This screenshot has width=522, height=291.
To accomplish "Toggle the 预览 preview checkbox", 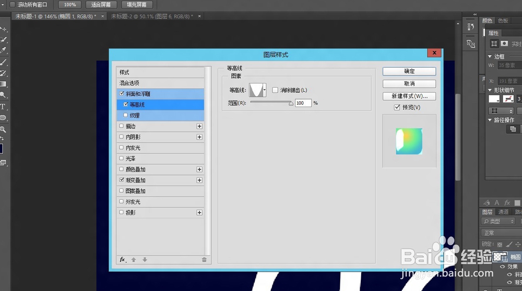I will pos(397,107).
